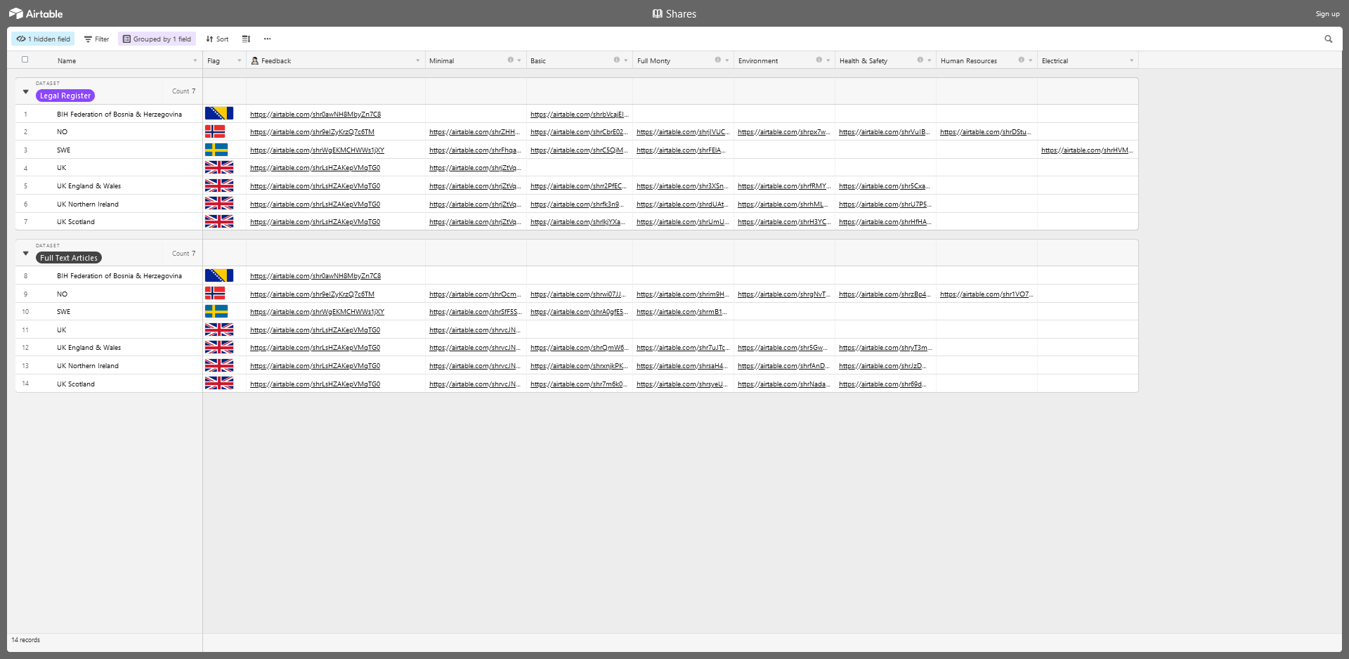Open Full Monty link in SWE row 10

click(x=682, y=312)
